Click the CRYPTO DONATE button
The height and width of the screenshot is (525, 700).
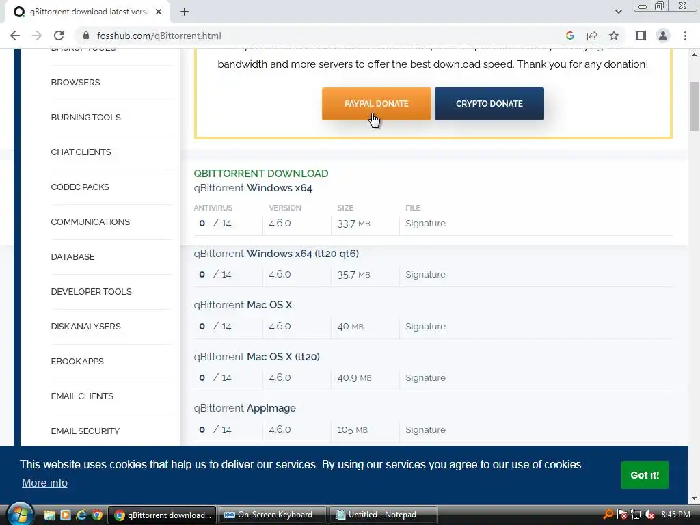pyautogui.click(x=489, y=104)
